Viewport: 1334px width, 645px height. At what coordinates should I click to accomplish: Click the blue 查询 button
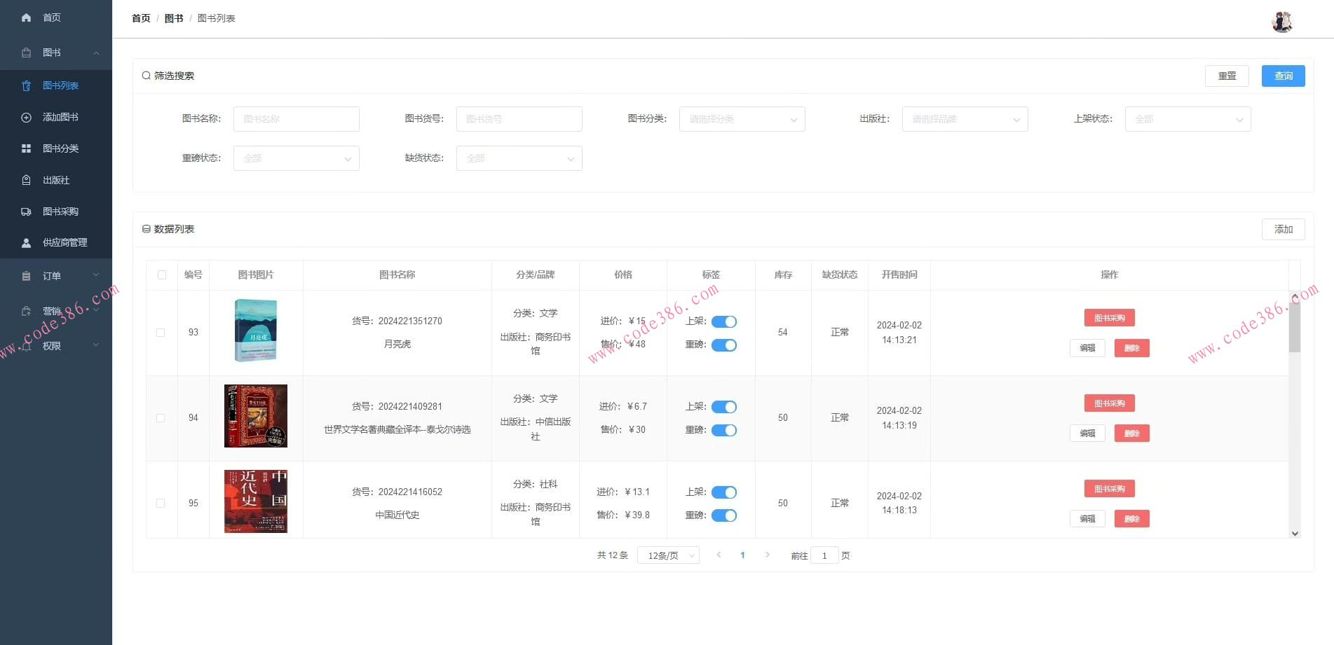[1283, 76]
